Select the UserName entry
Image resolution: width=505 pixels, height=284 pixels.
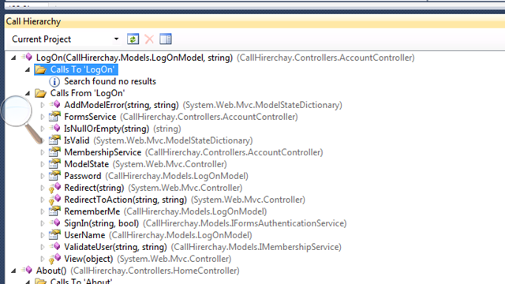(158, 235)
